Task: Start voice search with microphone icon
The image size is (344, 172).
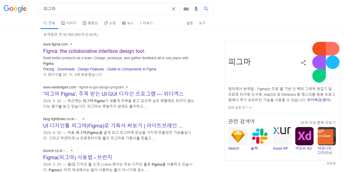Action: point(196,9)
